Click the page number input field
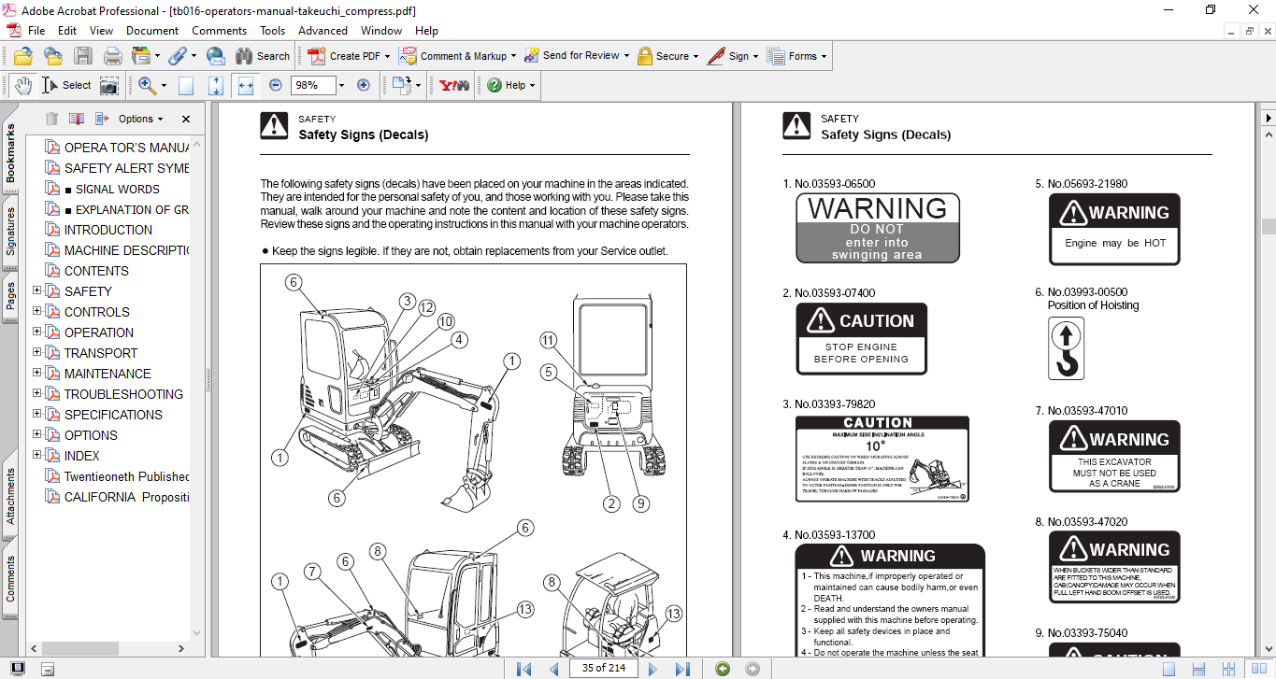Viewport: 1276px width, 679px height. pyautogui.click(x=604, y=669)
